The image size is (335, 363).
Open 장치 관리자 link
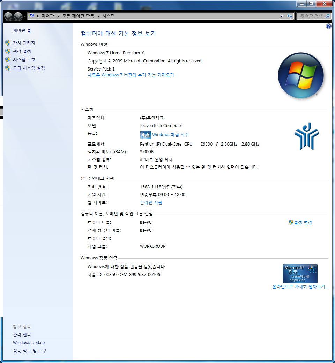pos(24,43)
